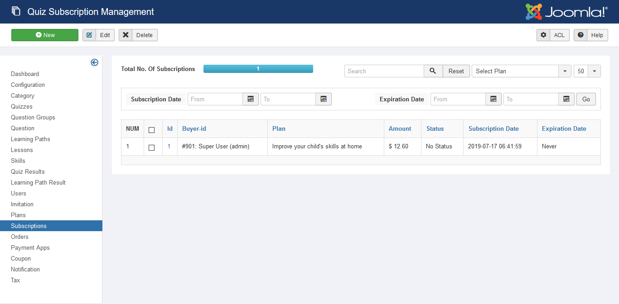This screenshot has width=619, height=304.
Task: Sort table by Subscription Date column
Action: [x=493, y=128]
